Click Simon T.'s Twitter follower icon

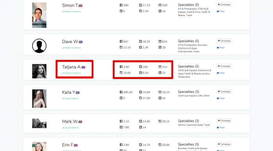tap(140, 5)
